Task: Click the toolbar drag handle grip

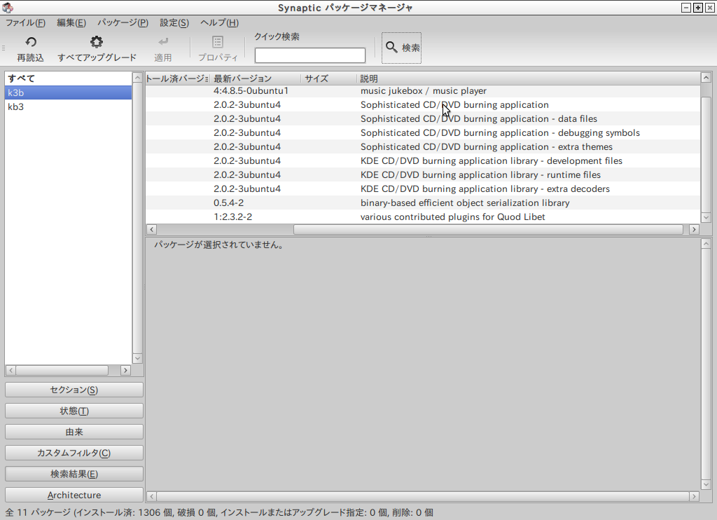Action: click(x=4, y=48)
